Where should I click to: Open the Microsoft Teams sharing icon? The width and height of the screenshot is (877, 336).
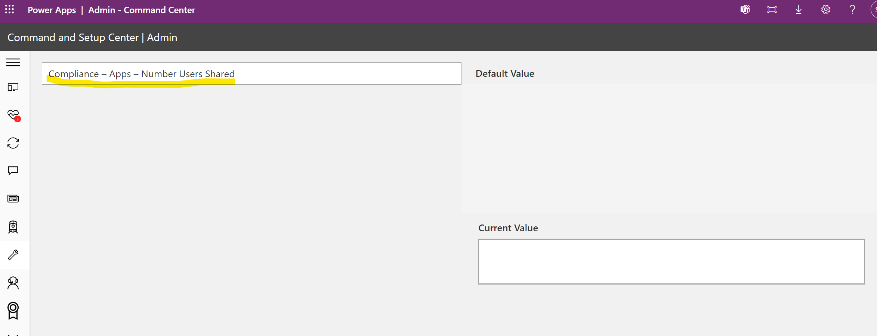click(745, 9)
